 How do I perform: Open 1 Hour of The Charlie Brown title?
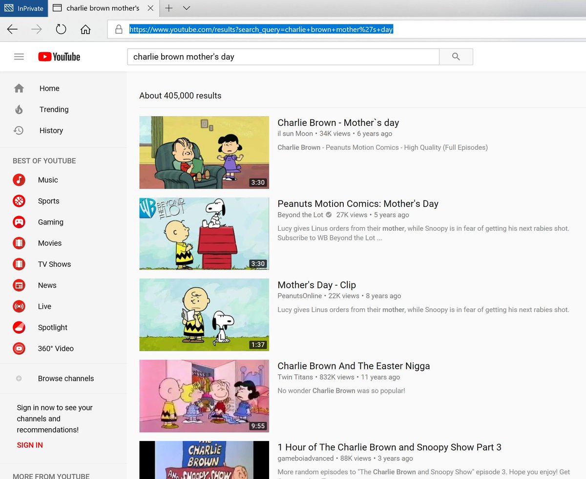[x=389, y=447]
